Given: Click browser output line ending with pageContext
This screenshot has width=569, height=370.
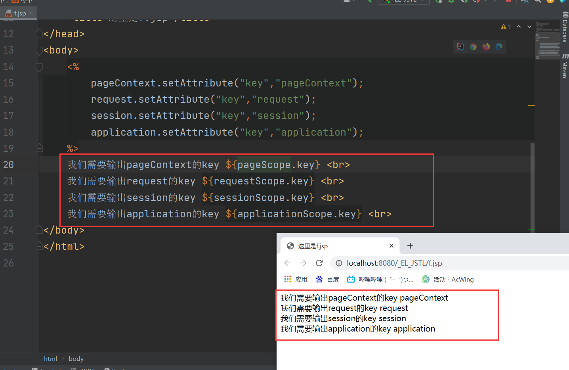Looking at the screenshot, I should point(364,298).
